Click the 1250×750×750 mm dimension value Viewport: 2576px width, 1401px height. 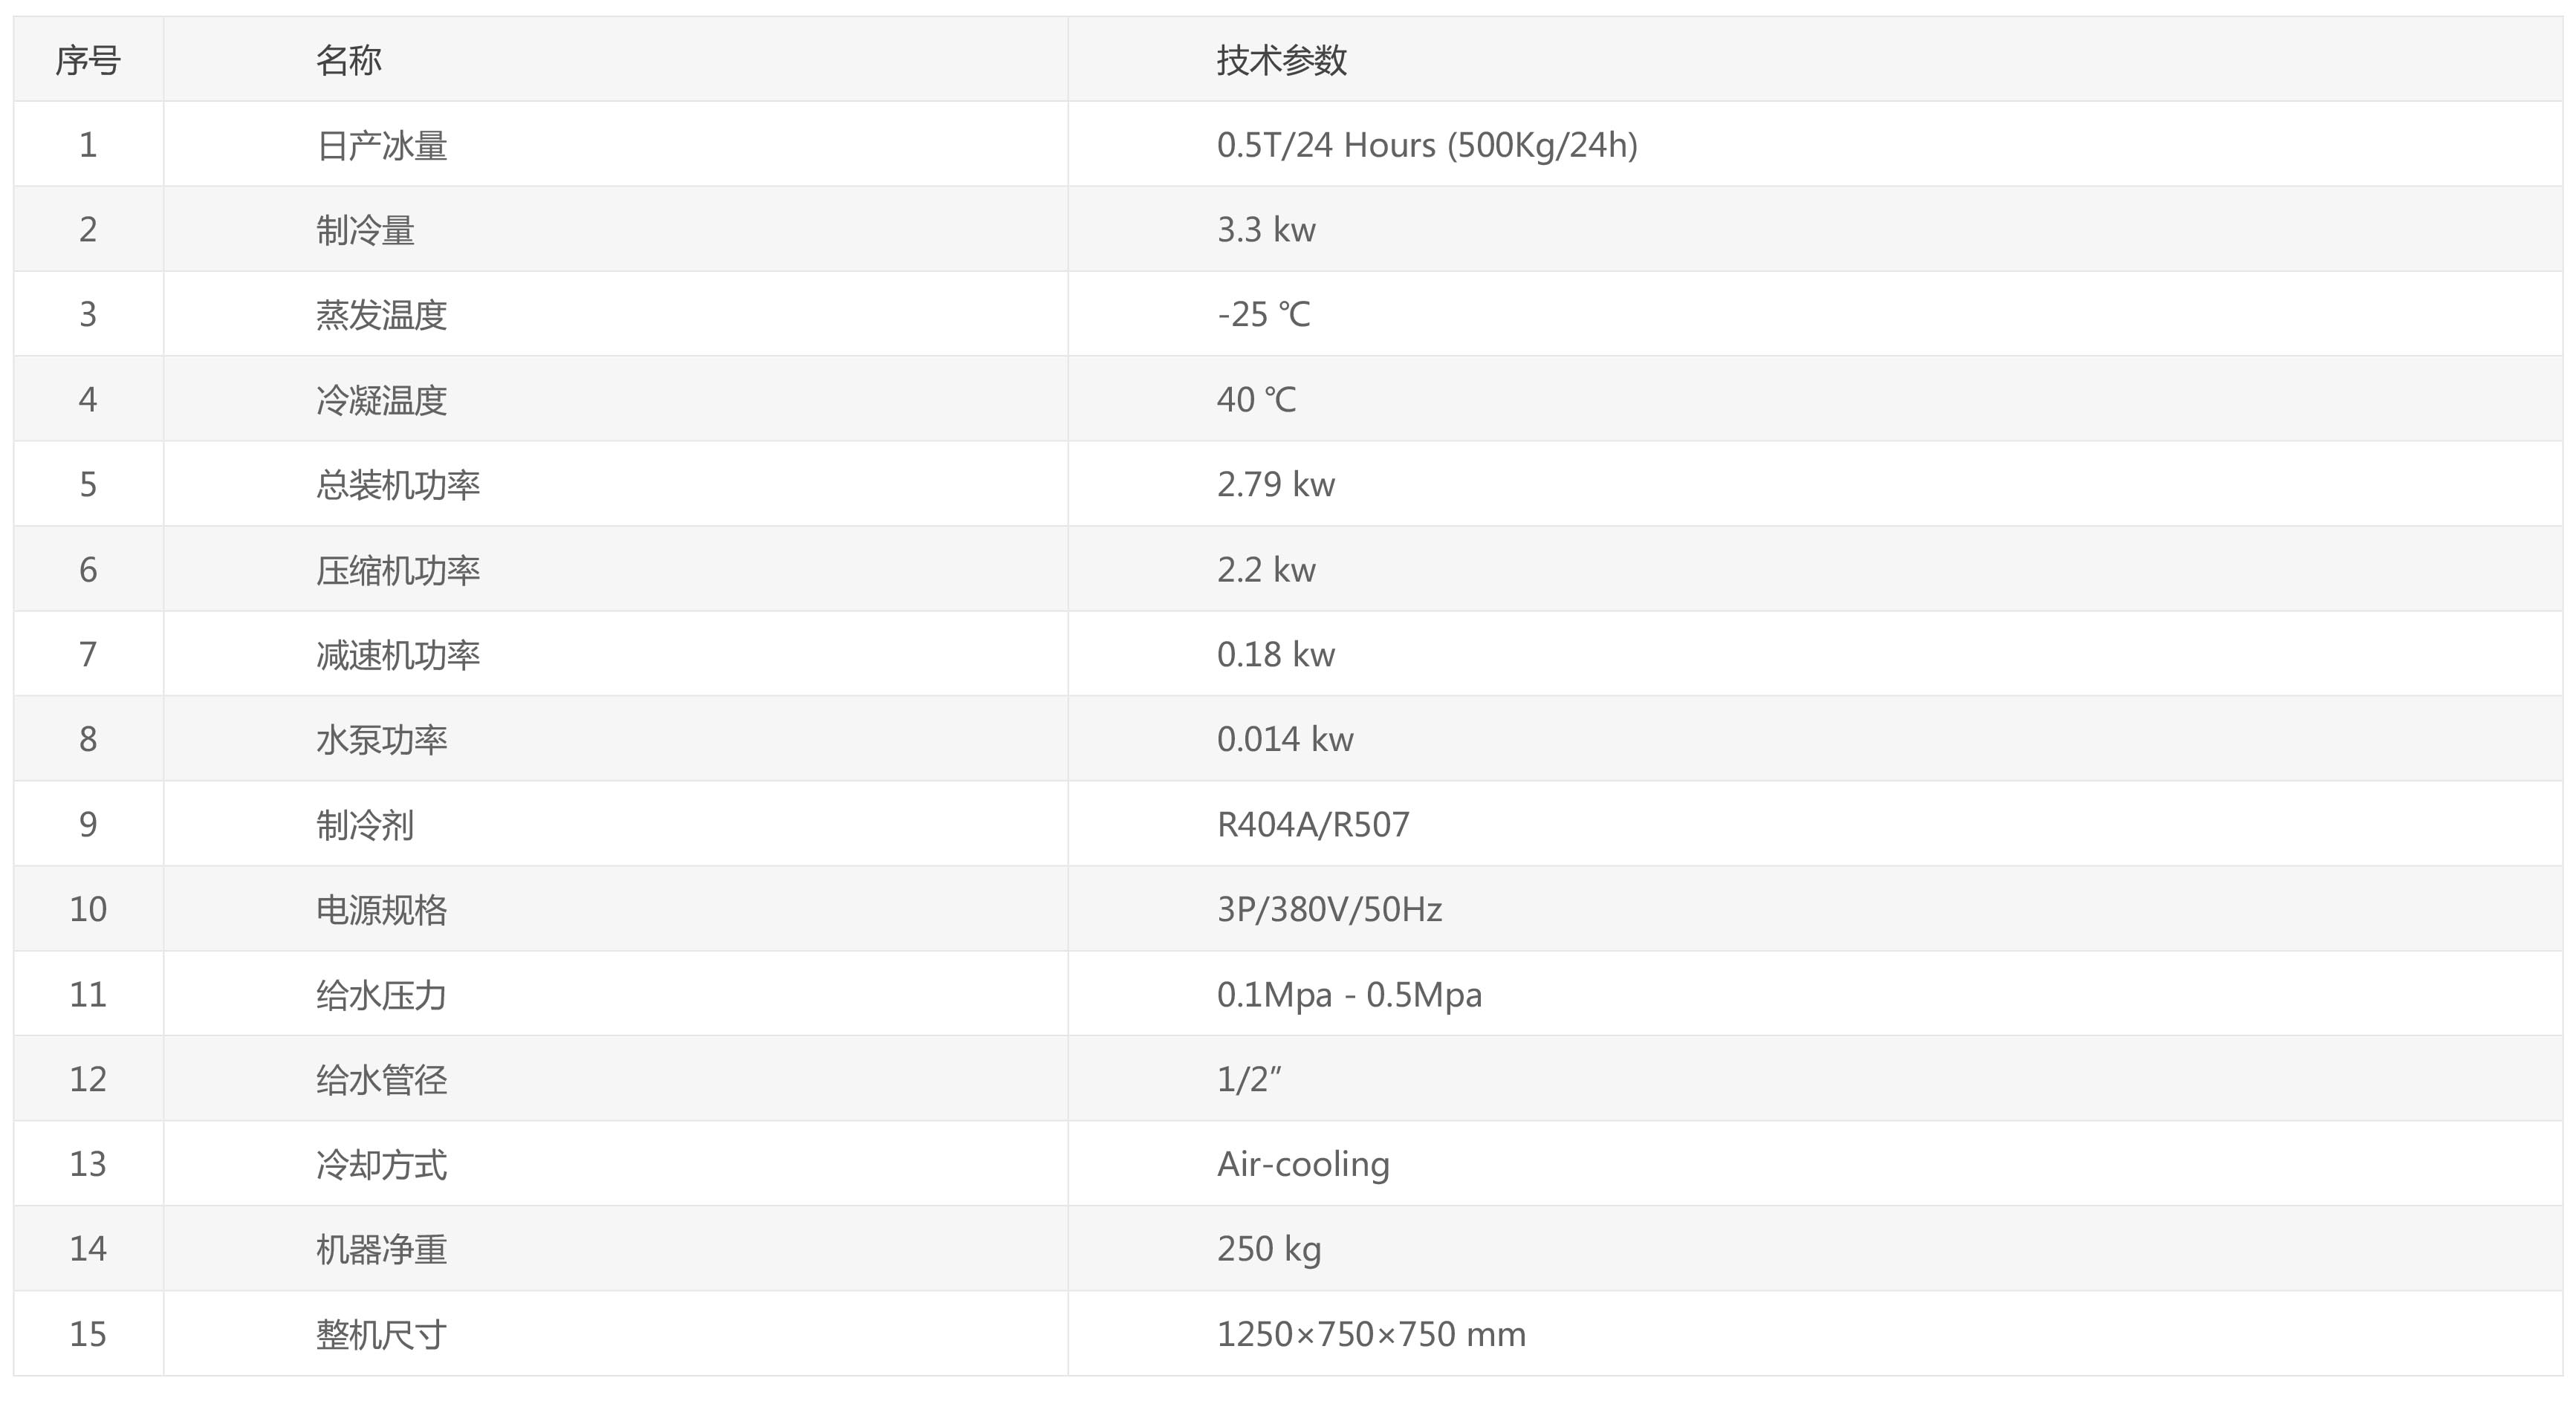pyautogui.click(x=1371, y=1335)
